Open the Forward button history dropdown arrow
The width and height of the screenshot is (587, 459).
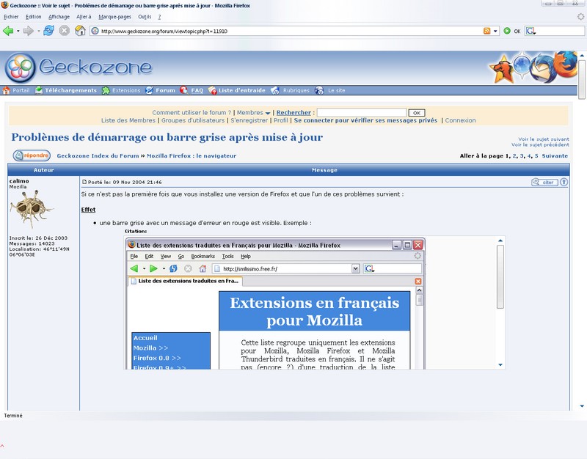coord(38,31)
